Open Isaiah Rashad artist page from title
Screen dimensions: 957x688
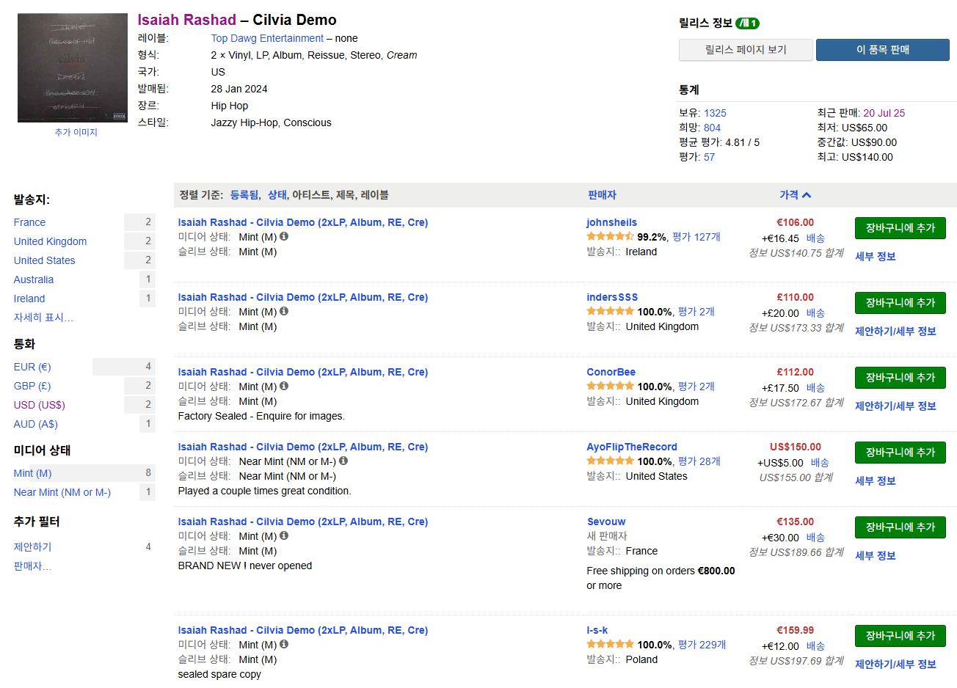click(187, 20)
